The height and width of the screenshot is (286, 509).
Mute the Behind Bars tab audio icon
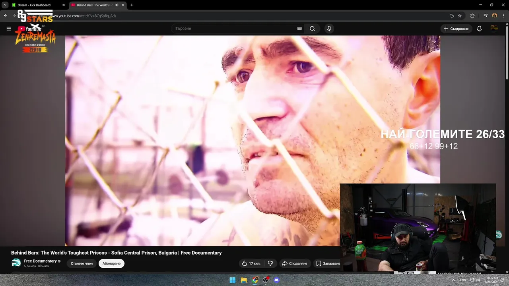pos(117,5)
